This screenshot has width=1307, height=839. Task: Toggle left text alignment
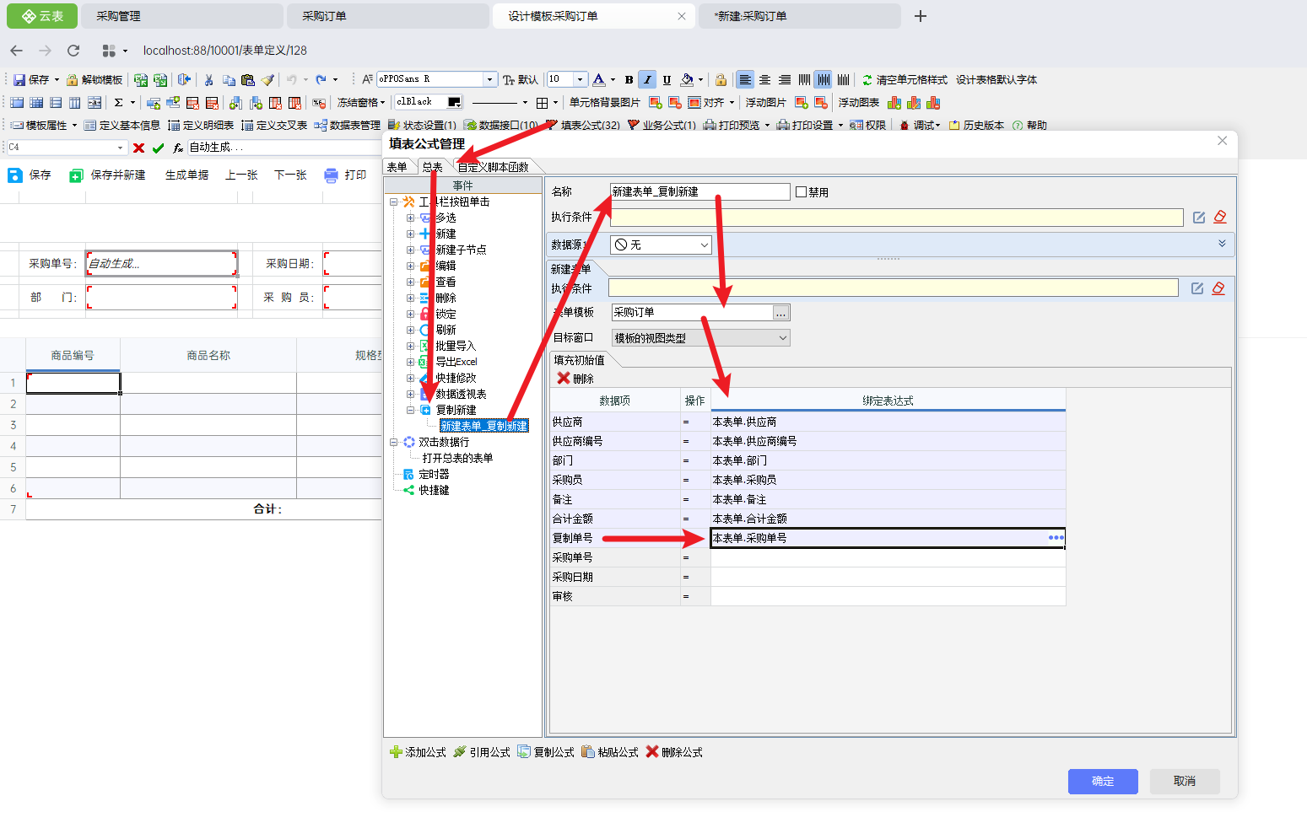pos(744,80)
